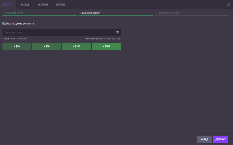The image size is (233, 145).
Task: Choose the + $500 quick amount button
Action: (x=106, y=47)
